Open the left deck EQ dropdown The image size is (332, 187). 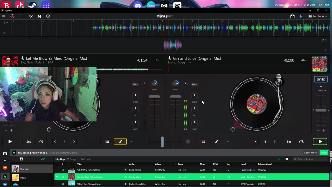pyautogui.click(x=135, y=84)
